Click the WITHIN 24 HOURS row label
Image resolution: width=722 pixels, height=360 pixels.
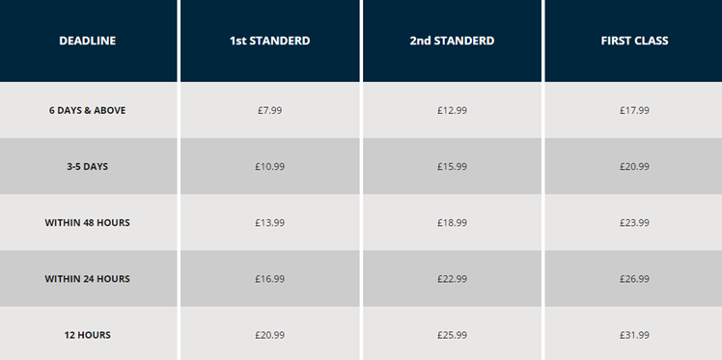click(x=88, y=279)
